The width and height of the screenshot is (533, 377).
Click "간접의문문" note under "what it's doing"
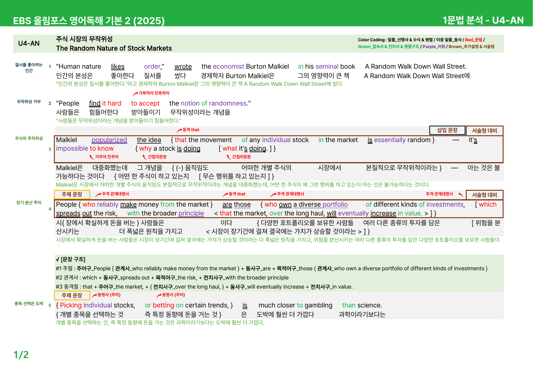241,157
